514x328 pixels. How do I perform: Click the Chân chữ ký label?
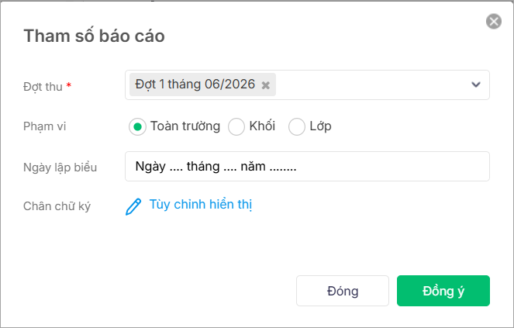[x=57, y=206]
